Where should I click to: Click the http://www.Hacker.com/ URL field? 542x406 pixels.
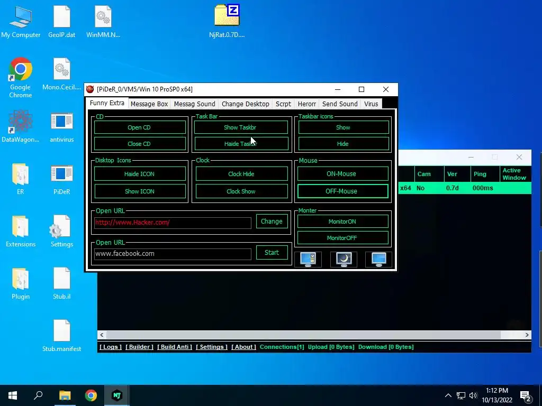[173, 223]
